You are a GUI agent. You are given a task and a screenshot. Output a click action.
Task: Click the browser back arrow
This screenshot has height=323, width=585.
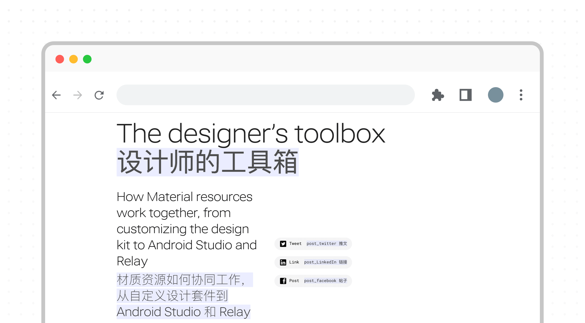click(x=56, y=95)
